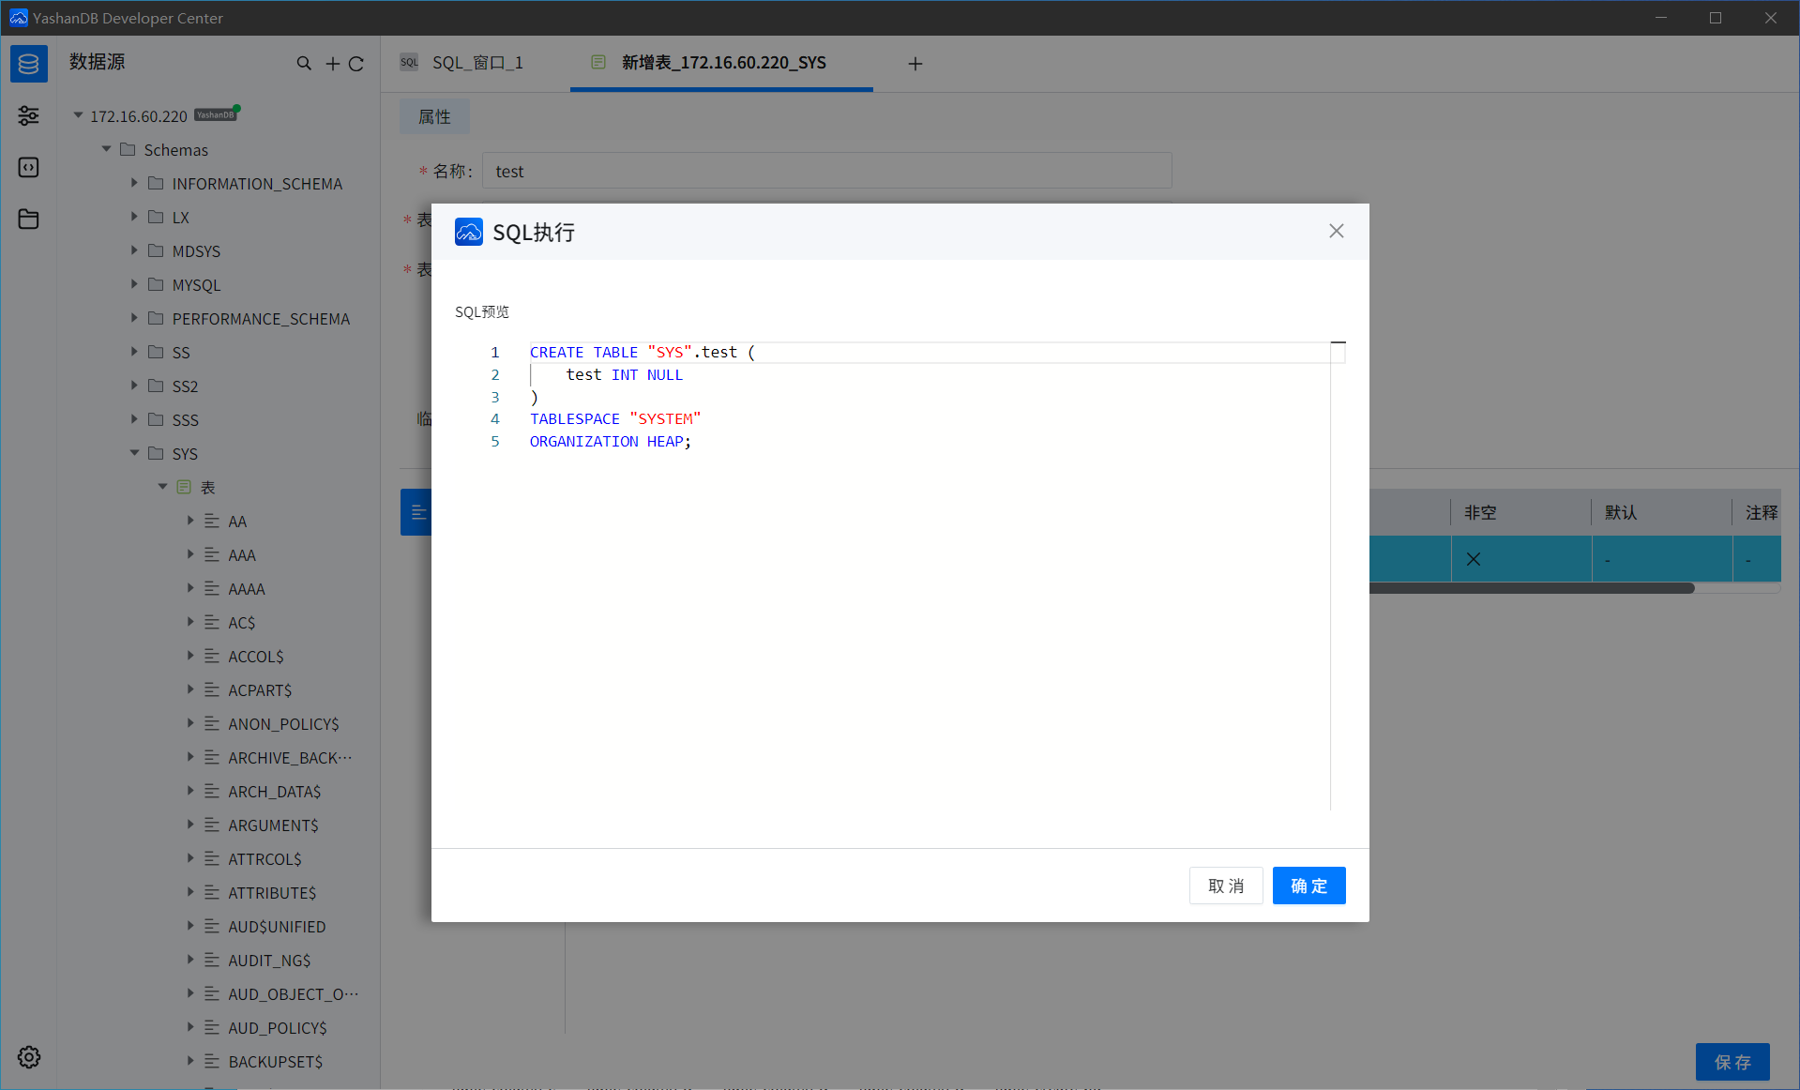Open the SQL console code icon

point(28,167)
